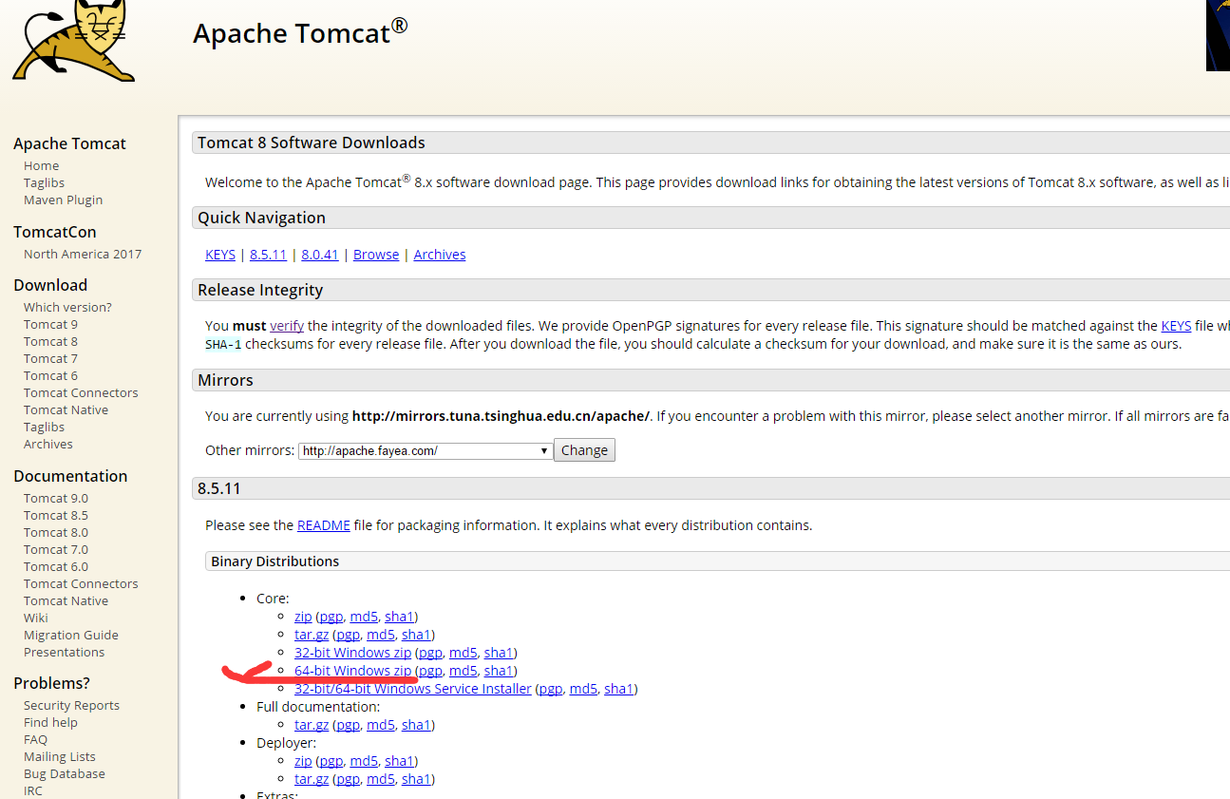This screenshot has height=799, width=1230.
Task: Open the README file link
Action: coord(324,525)
